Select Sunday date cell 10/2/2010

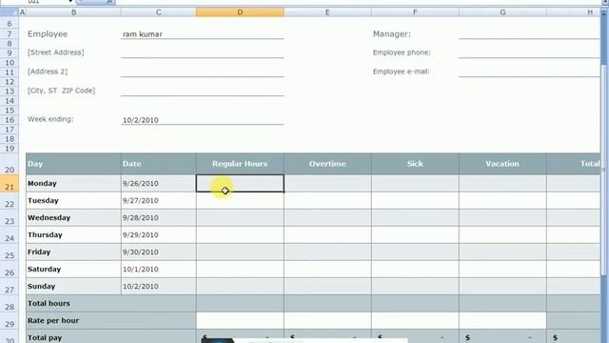tap(159, 286)
